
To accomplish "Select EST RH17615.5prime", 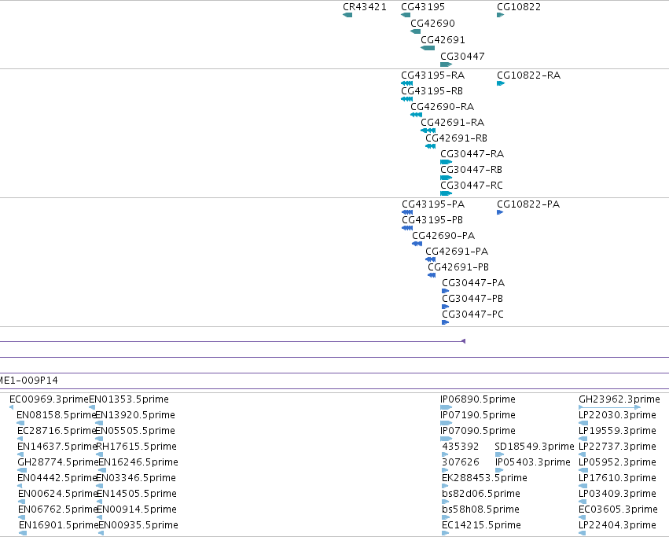I will (99, 454).
